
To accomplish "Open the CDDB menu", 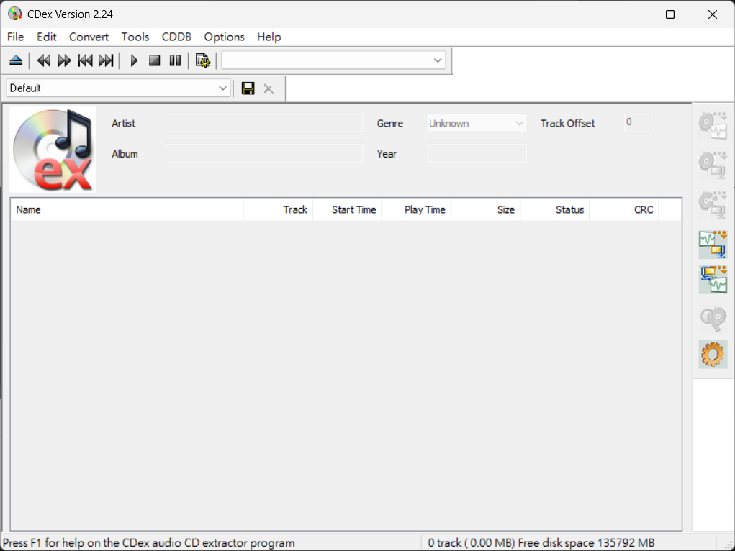I will pos(176,37).
